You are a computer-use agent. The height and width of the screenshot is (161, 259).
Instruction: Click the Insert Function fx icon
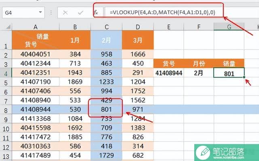[96, 13]
